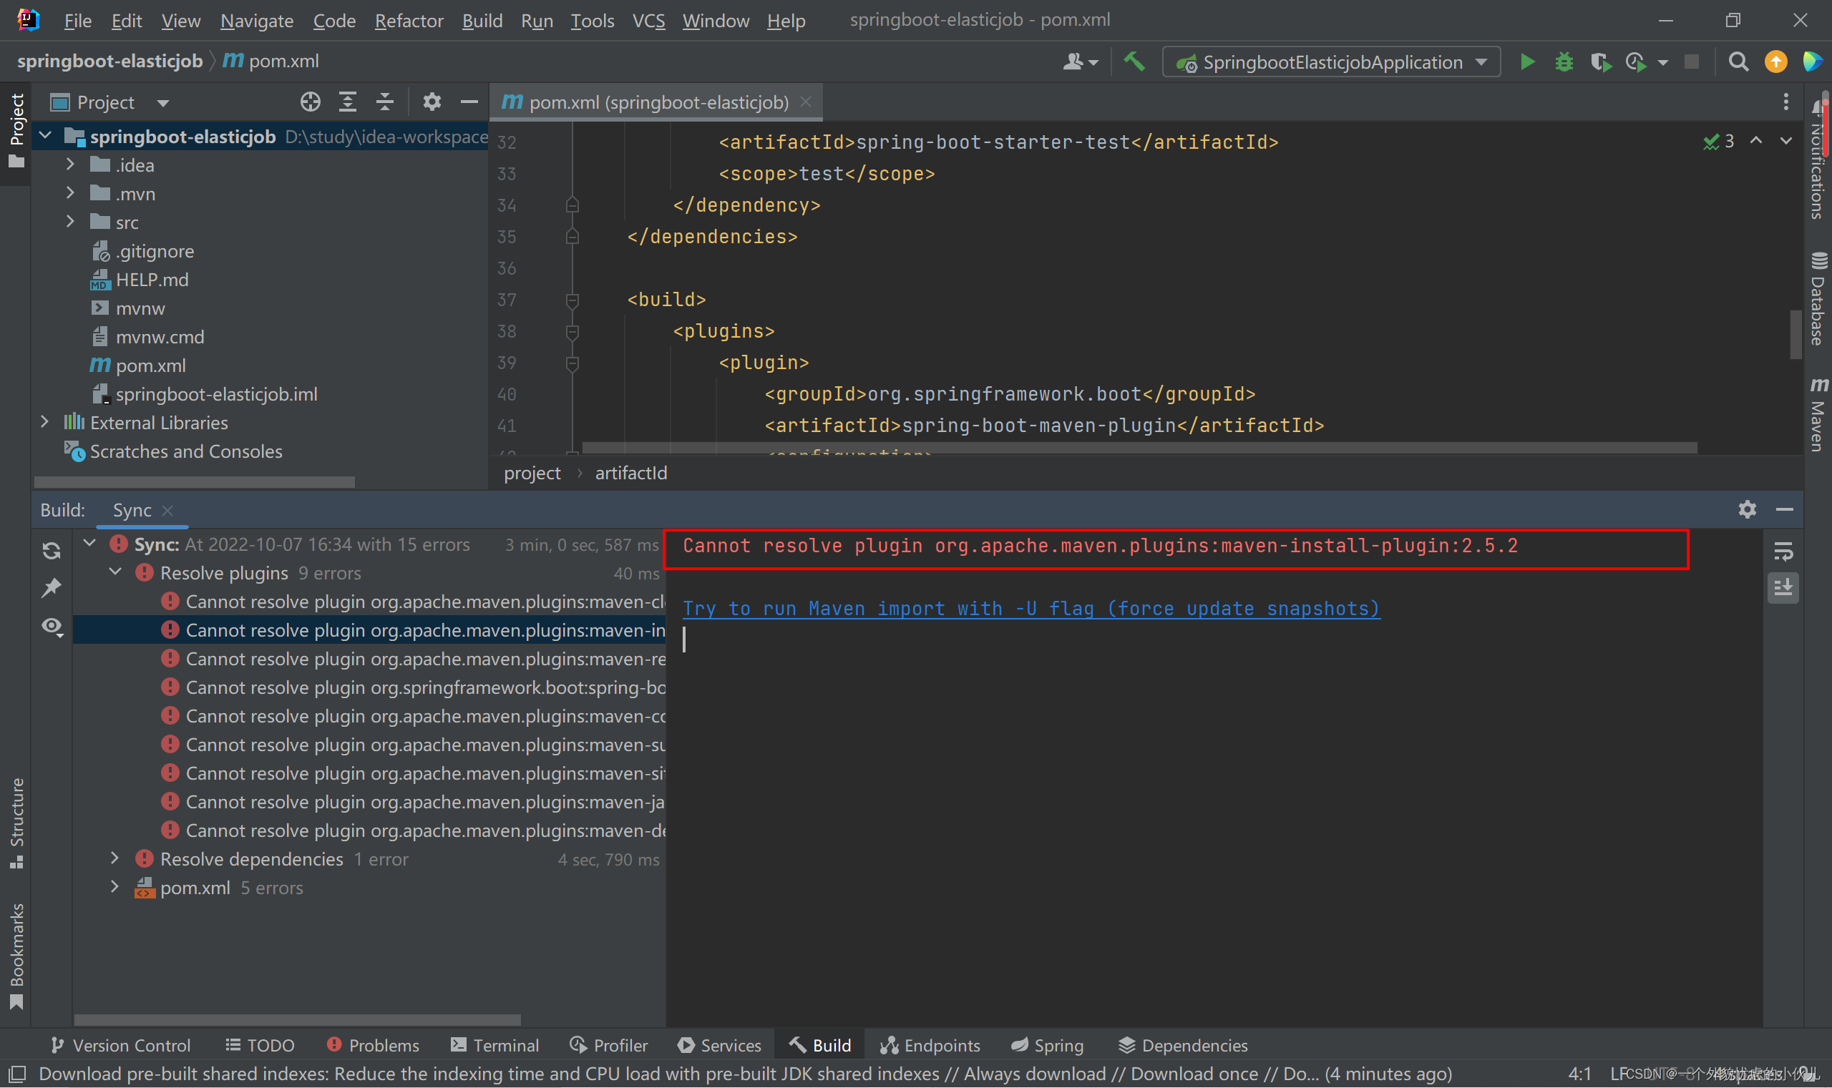The width and height of the screenshot is (1832, 1088).
Task: Toggle scroll to end of output
Action: tap(1783, 588)
